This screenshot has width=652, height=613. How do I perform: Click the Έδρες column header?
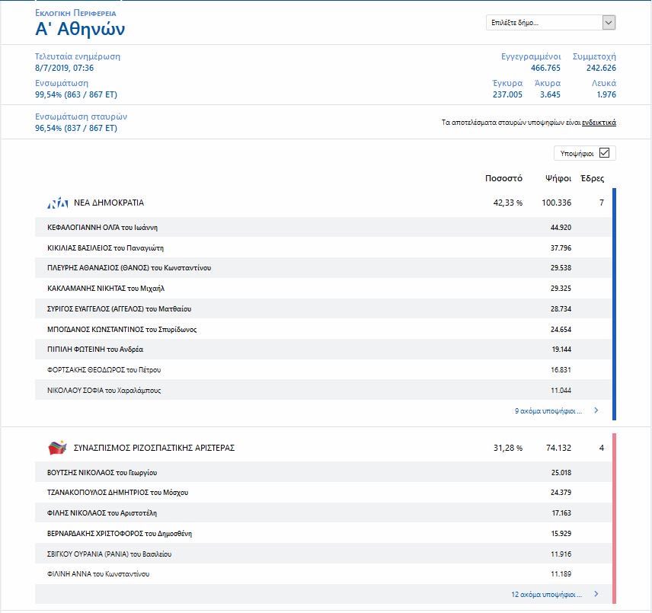592,178
